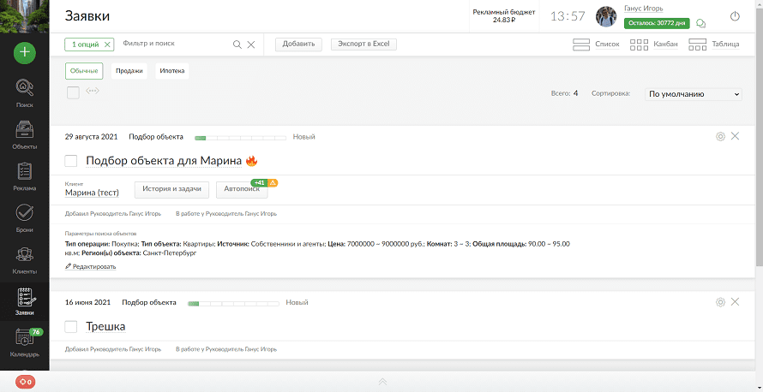Click the fire emoji next to Марина title
This screenshot has width=763, height=392.
coord(251,160)
